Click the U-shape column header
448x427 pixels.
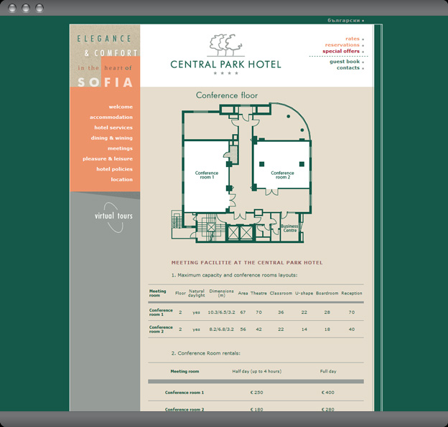click(x=304, y=293)
